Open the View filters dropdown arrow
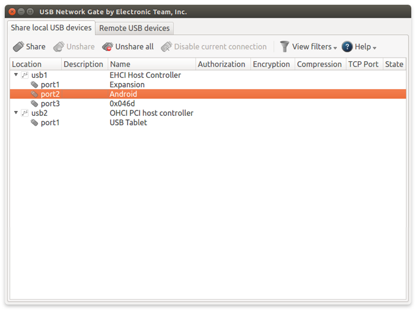 click(x=335, y=48)
